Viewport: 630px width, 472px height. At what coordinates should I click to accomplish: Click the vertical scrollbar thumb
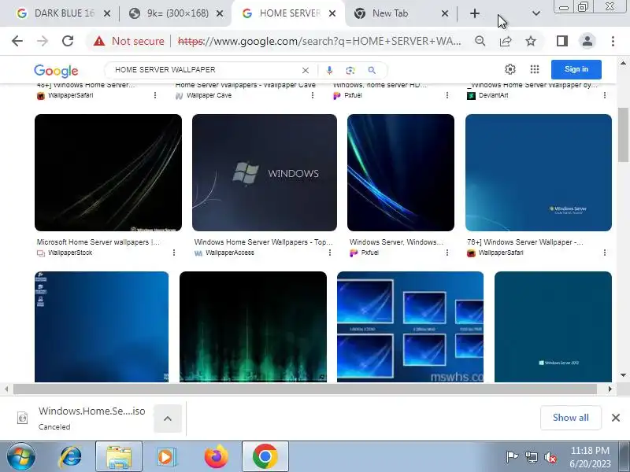tap(623, 135)
